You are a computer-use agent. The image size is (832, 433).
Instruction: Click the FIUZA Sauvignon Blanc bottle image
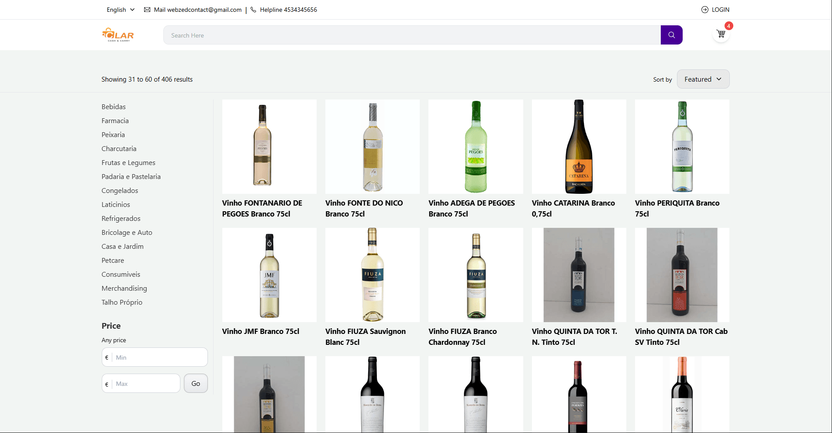coord(372,275)
